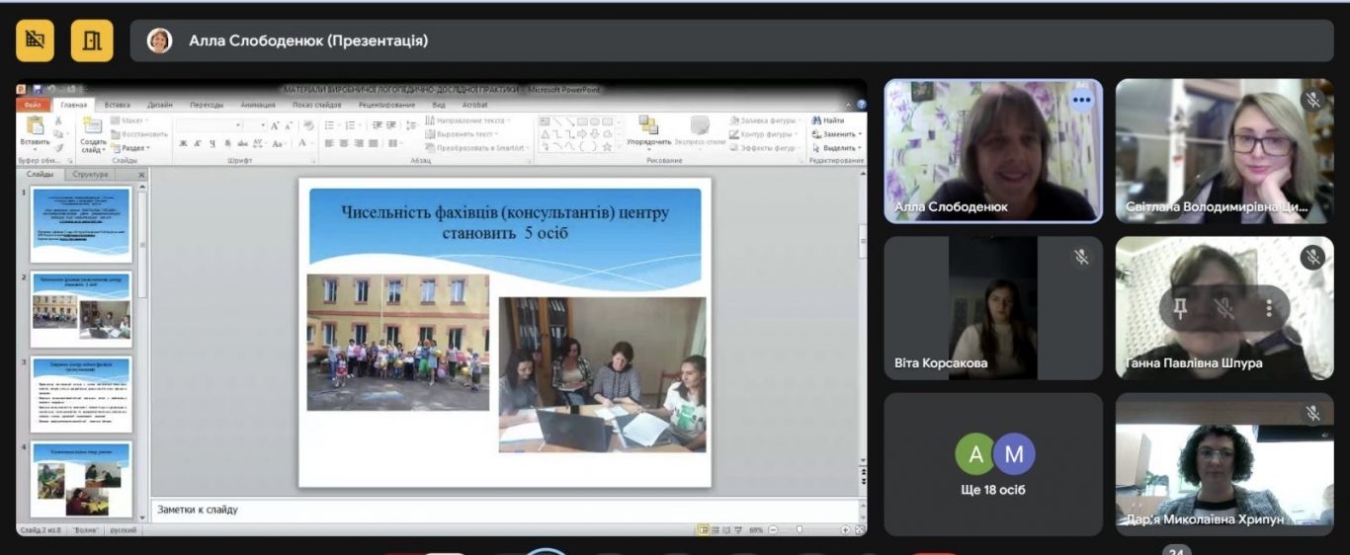This screenshot has height=555, width=1350.
Task: Open three-dot options on Алла Слободенюк's tile
Action: tap(1082, 99)
